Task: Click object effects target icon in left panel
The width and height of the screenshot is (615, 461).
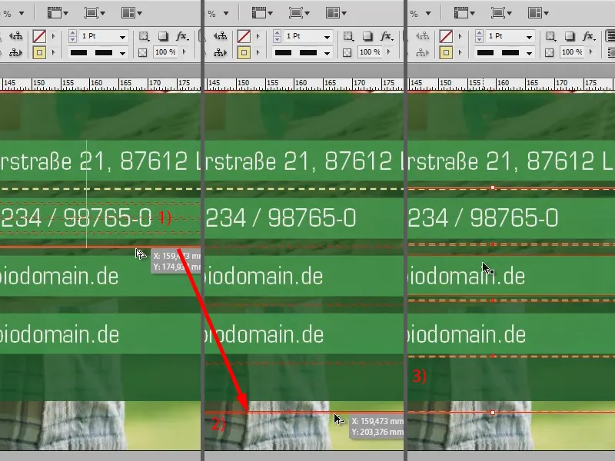Action: point(144,36)
